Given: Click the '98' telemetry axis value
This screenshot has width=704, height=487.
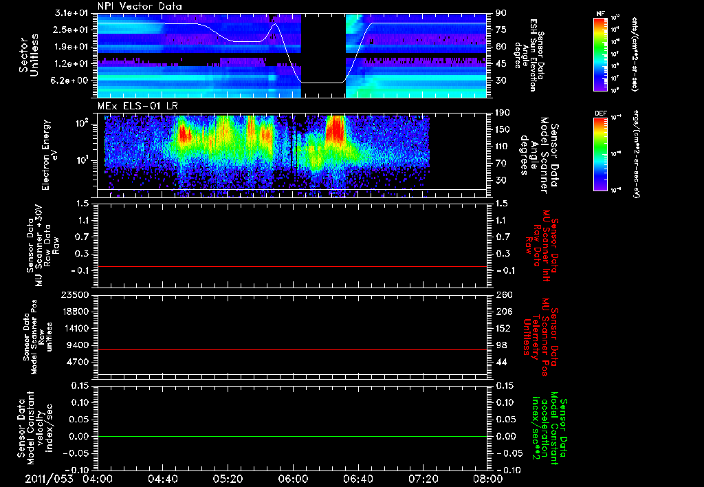Looking at the screenshot, I should (501, 345).
